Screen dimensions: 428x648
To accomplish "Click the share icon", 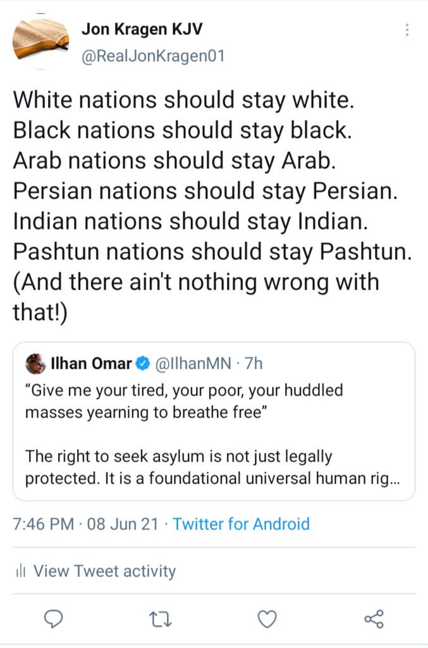I will [374, 619].
